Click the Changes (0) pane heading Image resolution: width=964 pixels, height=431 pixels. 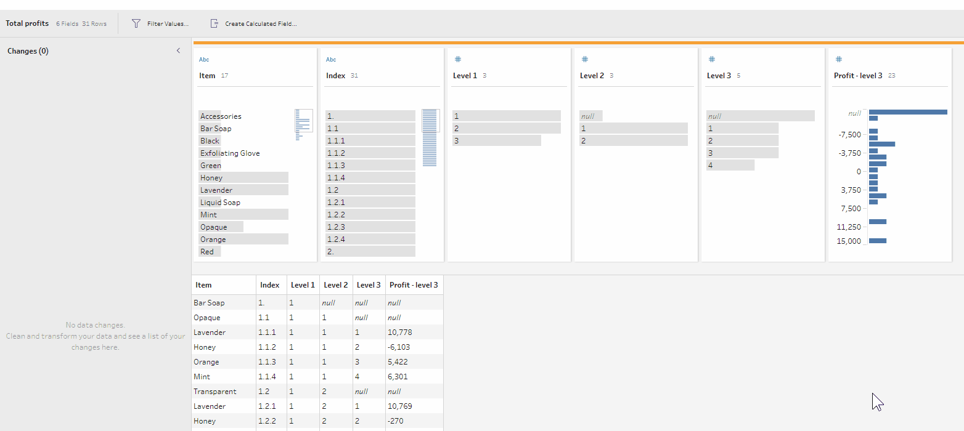28,51
